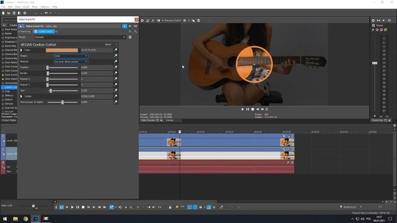Click Split Screen View icon in preview toolbar
This screenshot has width=397, height=223.
pos(159,20)
